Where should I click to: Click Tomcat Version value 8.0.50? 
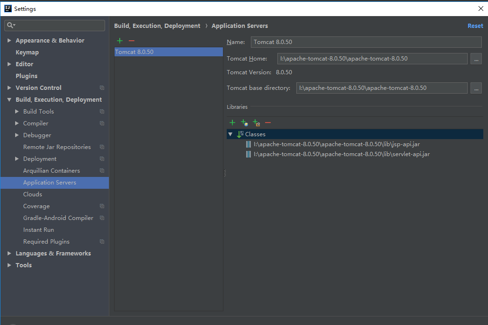284,72
